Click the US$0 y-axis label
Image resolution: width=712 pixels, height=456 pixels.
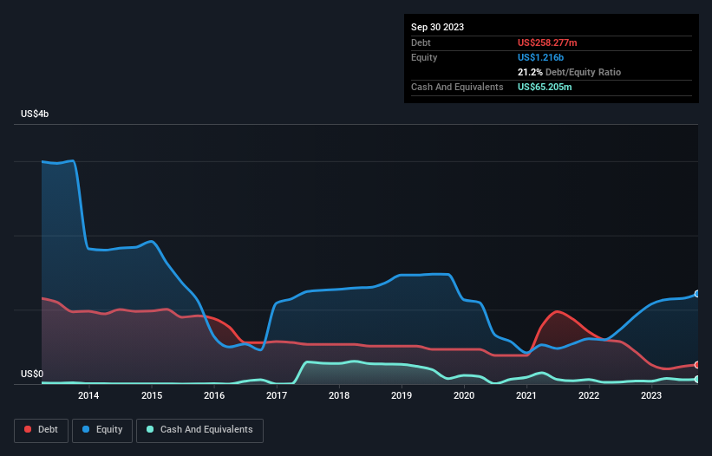(32, 374)
